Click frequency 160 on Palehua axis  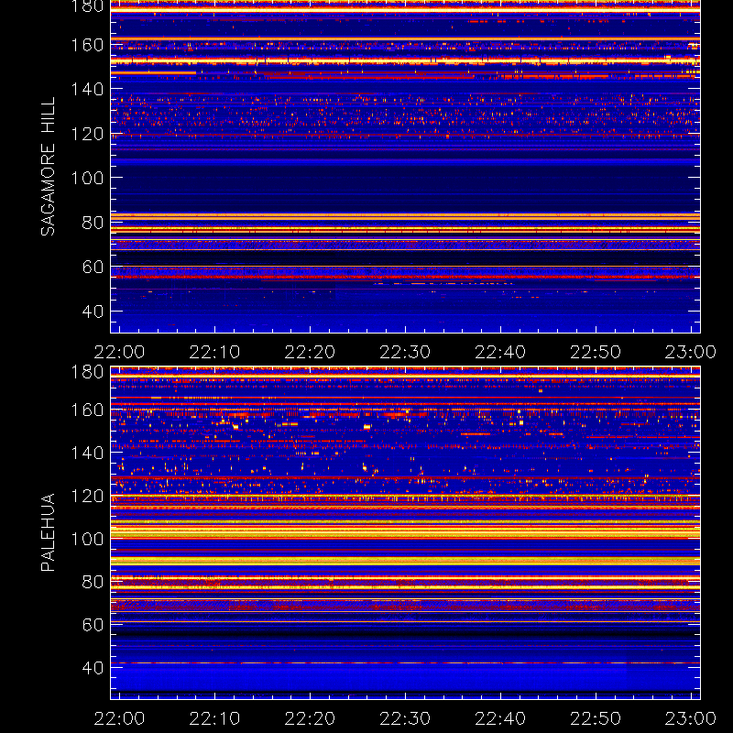[x=87, y=410]
